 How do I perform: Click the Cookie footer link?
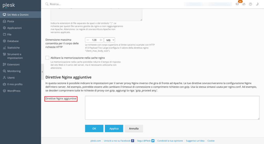[x=211, y=141]
